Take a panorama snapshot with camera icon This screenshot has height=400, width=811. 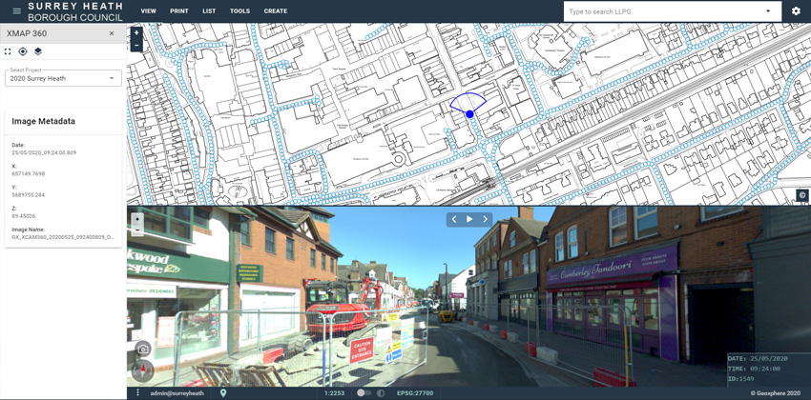143,350
